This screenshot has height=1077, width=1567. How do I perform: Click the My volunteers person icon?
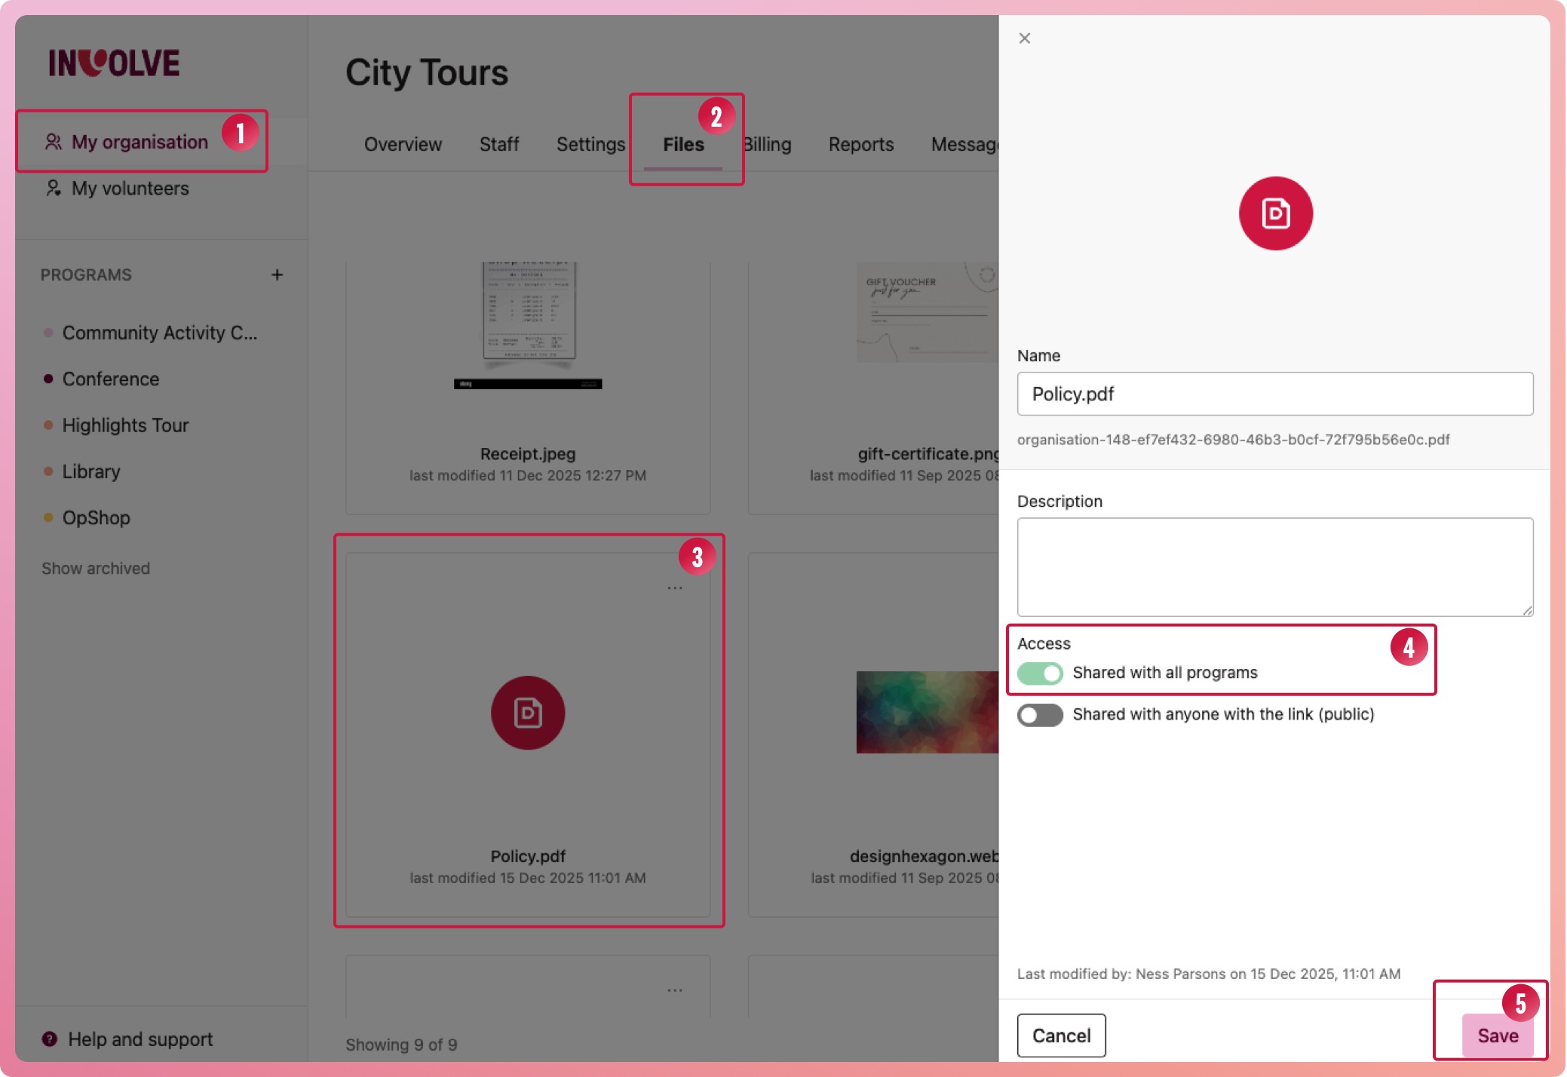53,189
